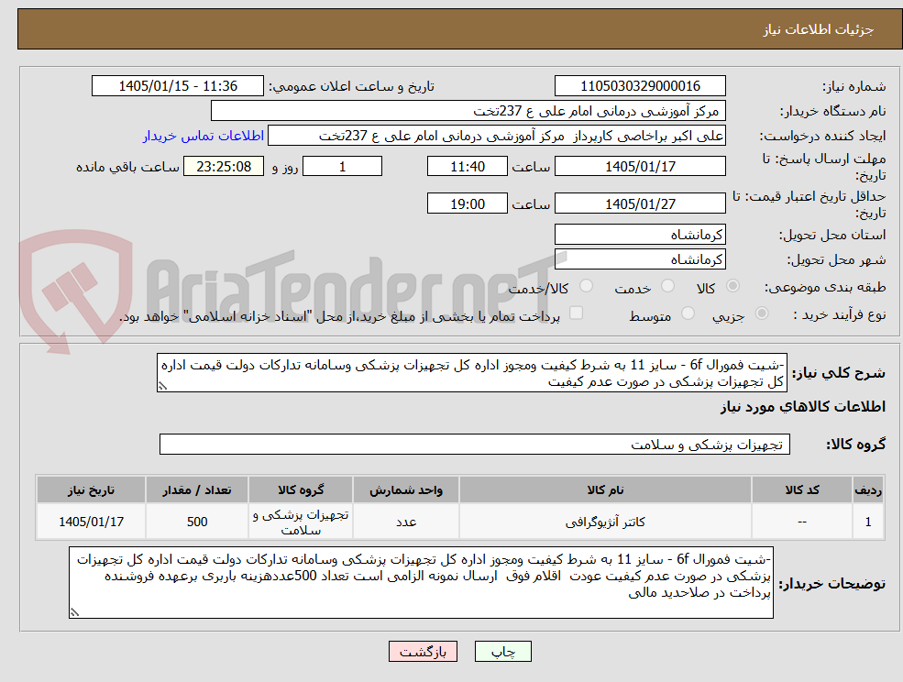Viewport: 903px width, 682px height.
Task: Click the request creator field علی اکبر براخاصی
Action: coord(496,136)
